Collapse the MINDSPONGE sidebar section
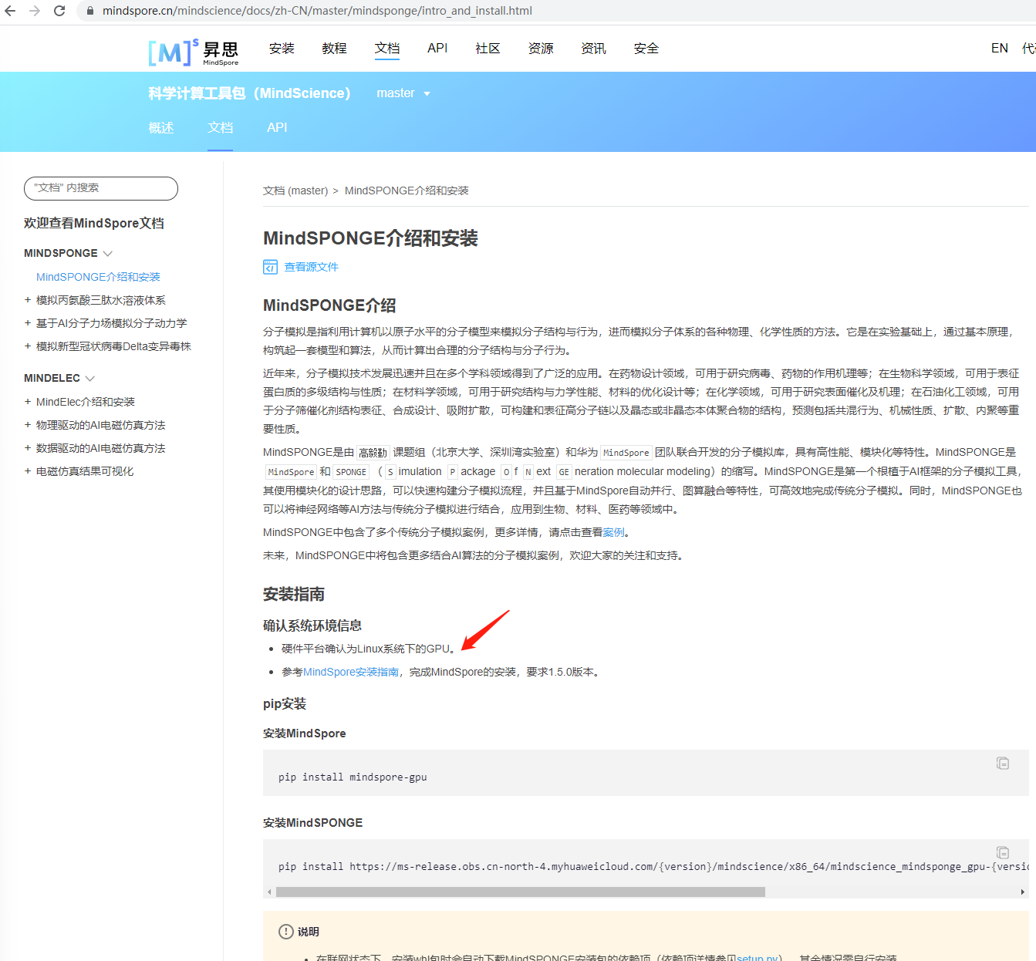Image resolution: width=1036 pixels, height=961 pixels. point(107,253)
